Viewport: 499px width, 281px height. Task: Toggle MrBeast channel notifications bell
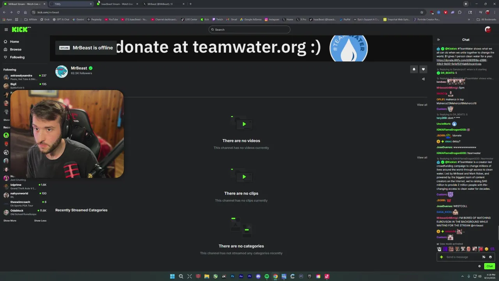pos(414,69)
